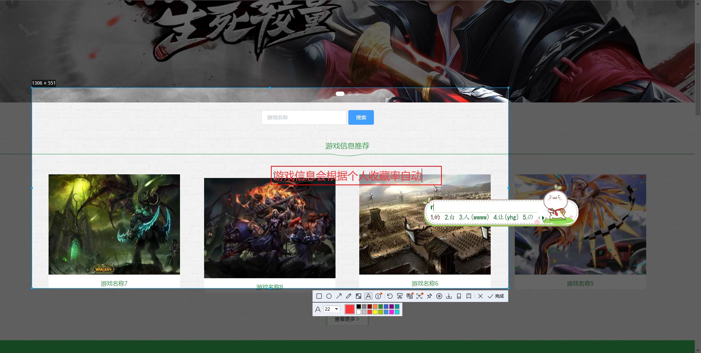Click the large current red color swatch

pos(350,309)
